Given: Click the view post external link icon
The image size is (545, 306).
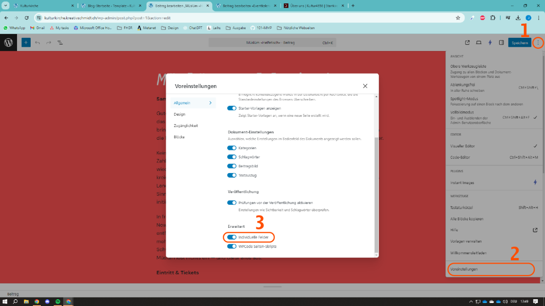Looking at the screenshot, I should (468, 42).
